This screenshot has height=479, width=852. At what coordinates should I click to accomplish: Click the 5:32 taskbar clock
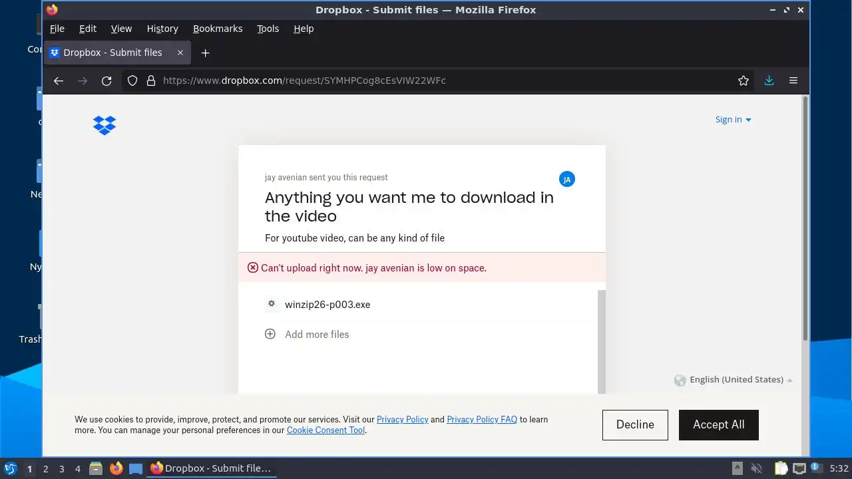point(839,468)
